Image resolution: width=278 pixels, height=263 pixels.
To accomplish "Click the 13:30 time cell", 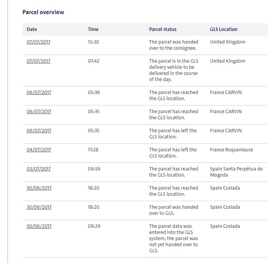I will coord(93,42).
